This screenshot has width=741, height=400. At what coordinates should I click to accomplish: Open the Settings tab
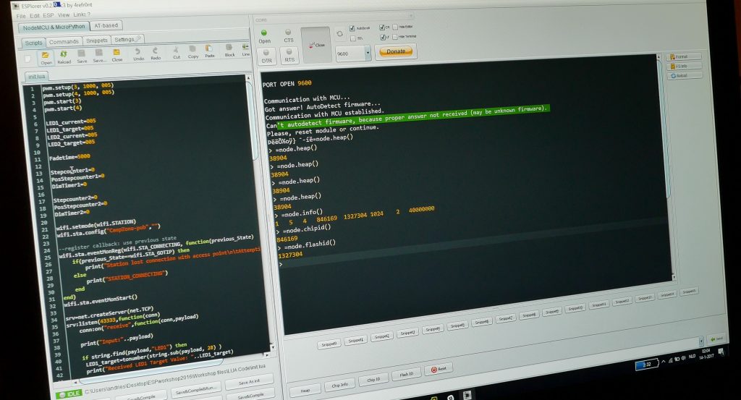[x=127, y=40]
